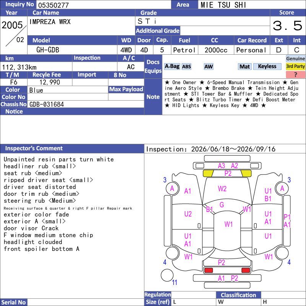Click the left red tail light on diagram
This screenshot has width=306, height=306.
208,270
